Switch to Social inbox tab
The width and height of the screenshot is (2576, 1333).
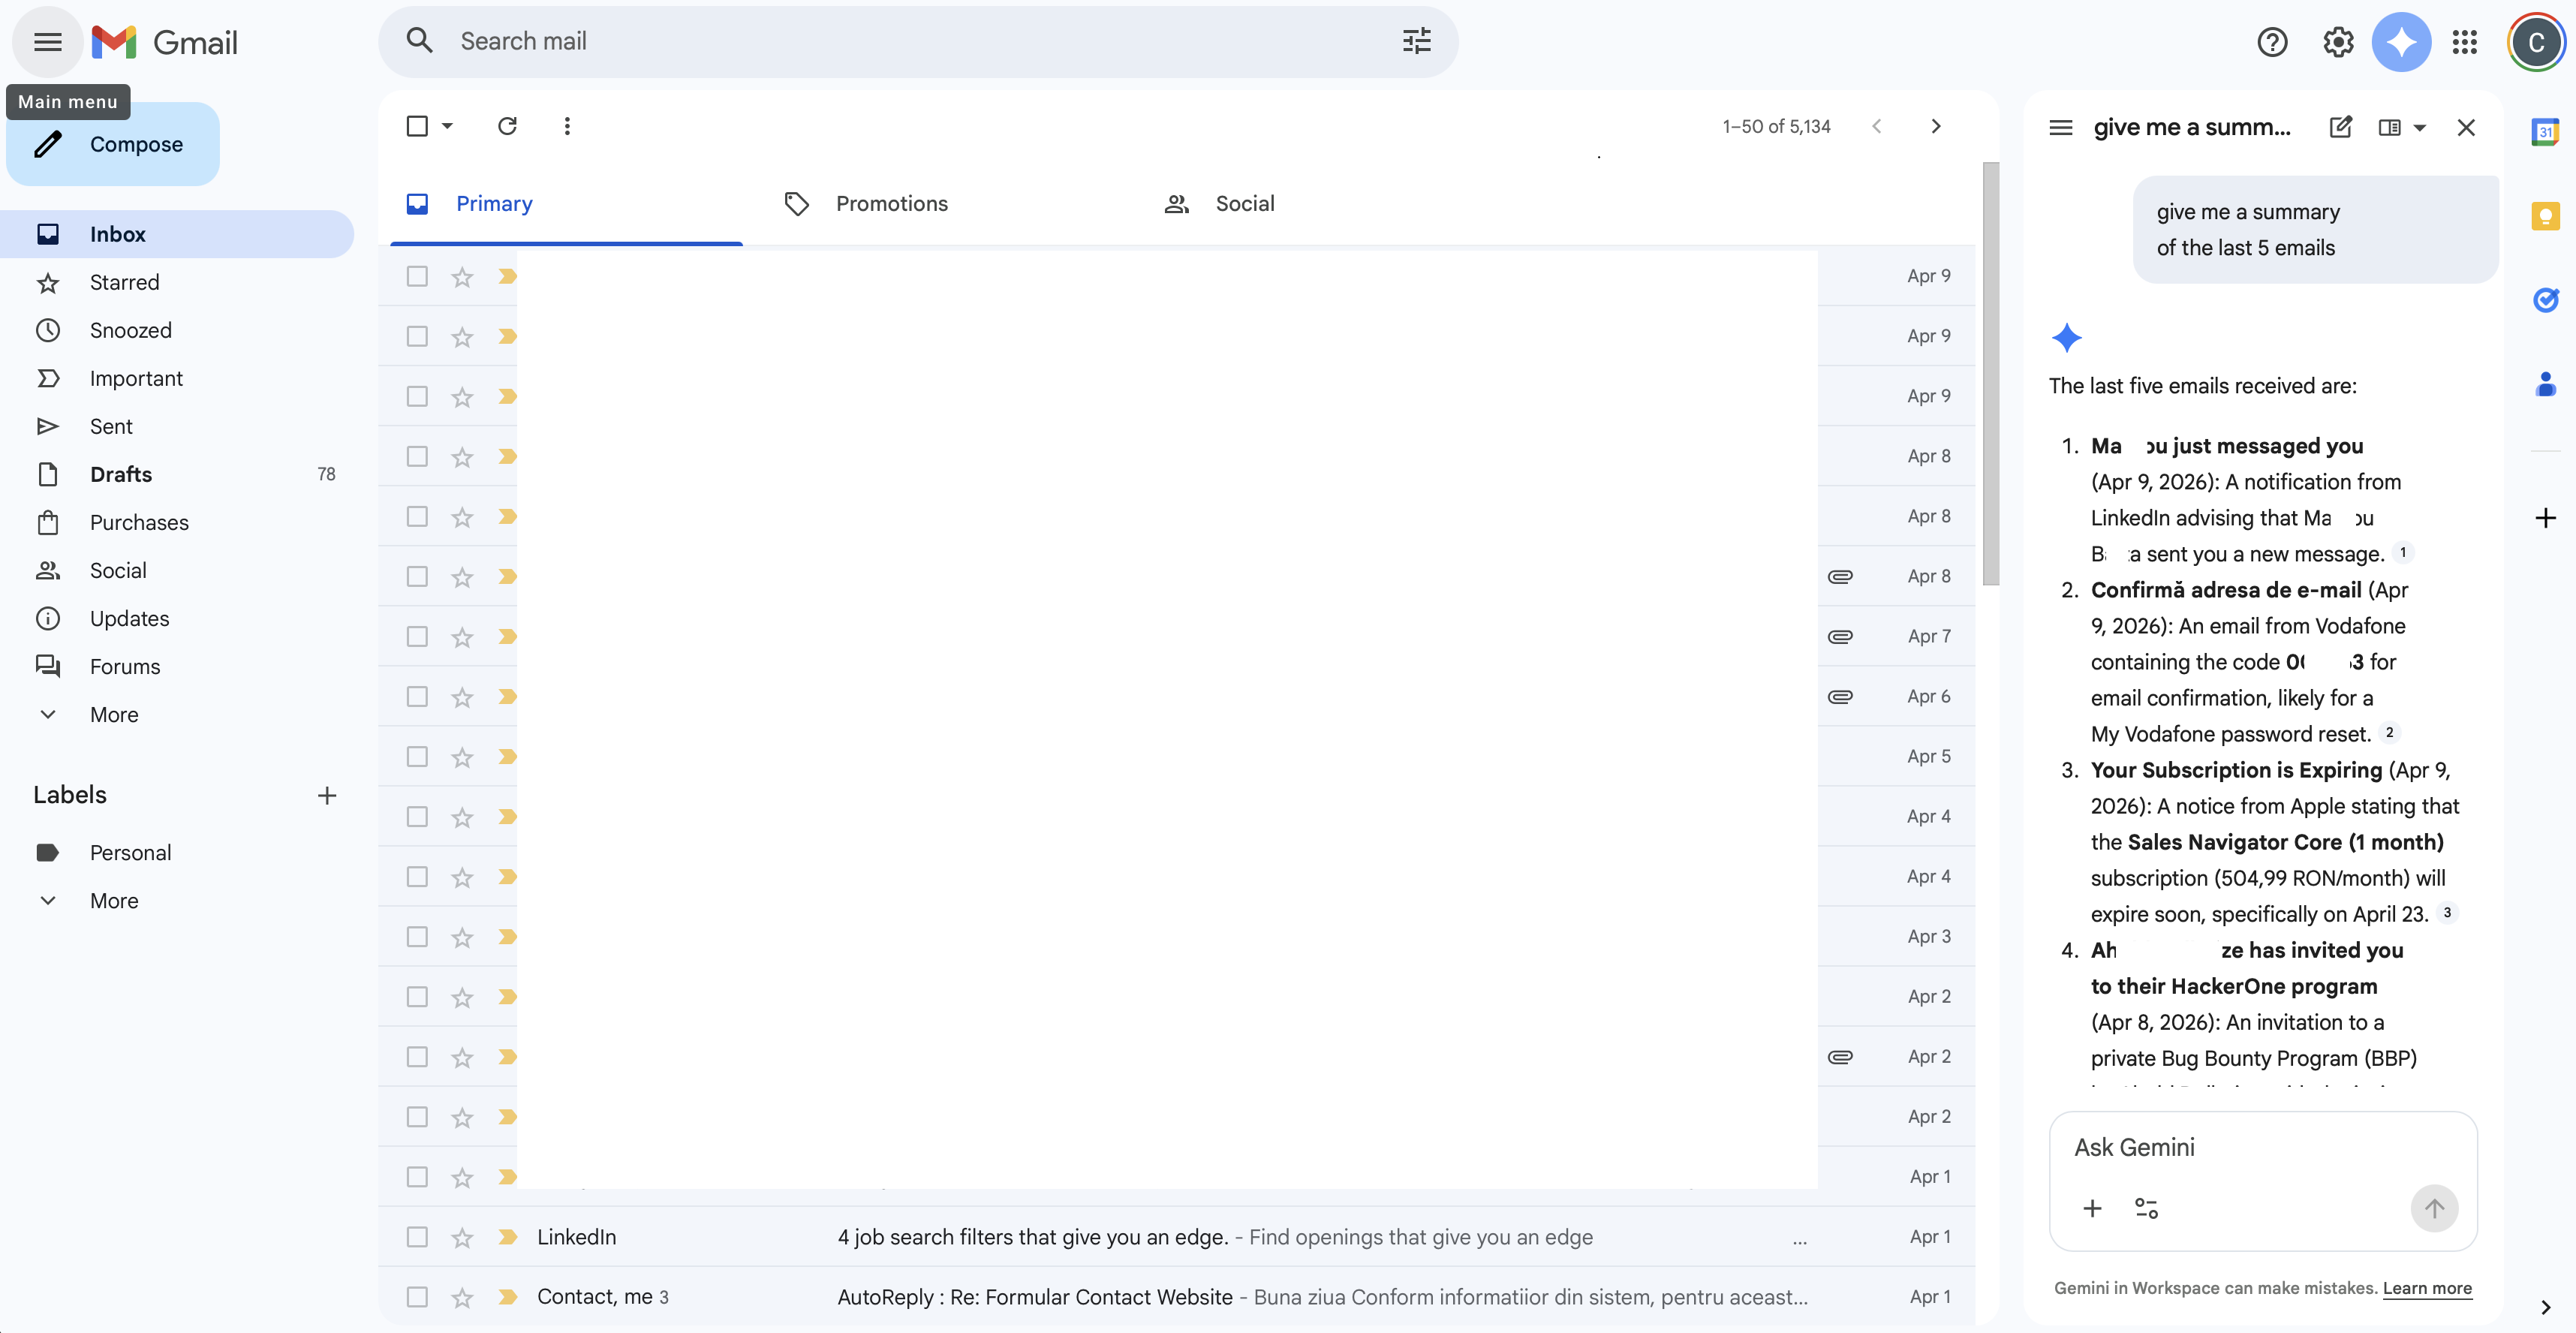tap(1244, 204)
